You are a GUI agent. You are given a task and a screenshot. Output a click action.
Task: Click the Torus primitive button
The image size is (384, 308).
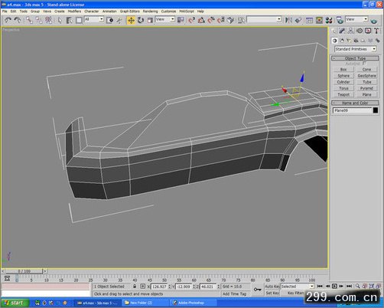343,88
